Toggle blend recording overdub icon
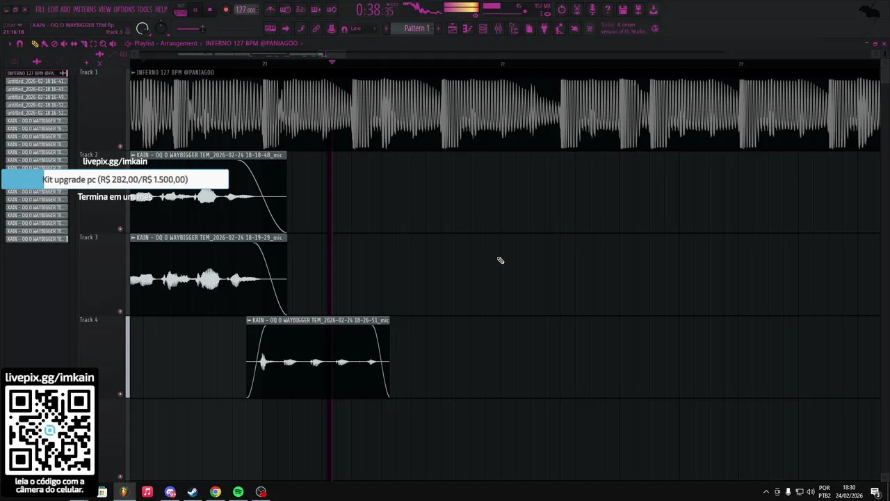 316,10
